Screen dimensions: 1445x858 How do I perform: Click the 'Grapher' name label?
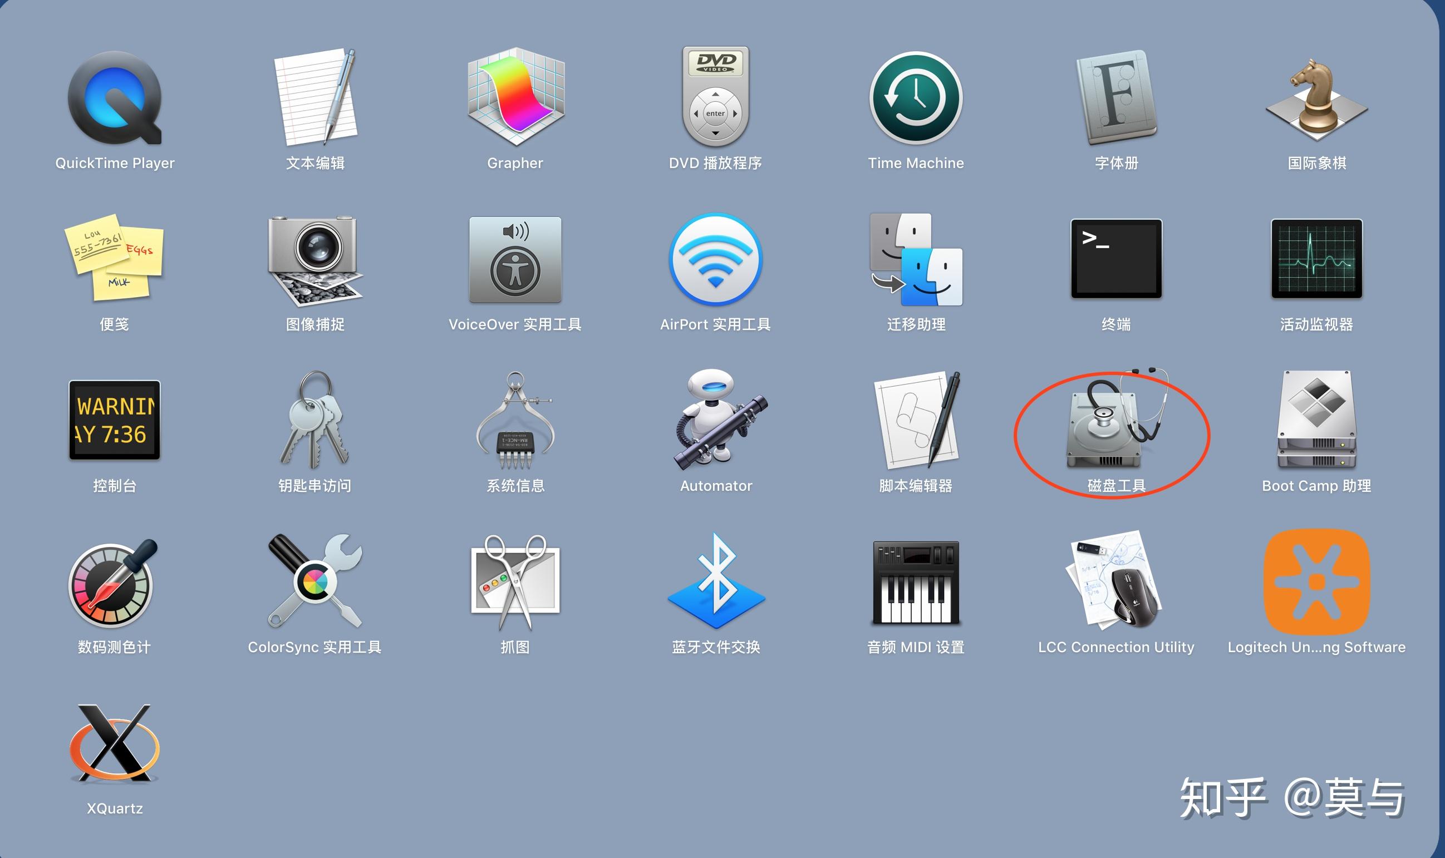click(x=515, y=163)
